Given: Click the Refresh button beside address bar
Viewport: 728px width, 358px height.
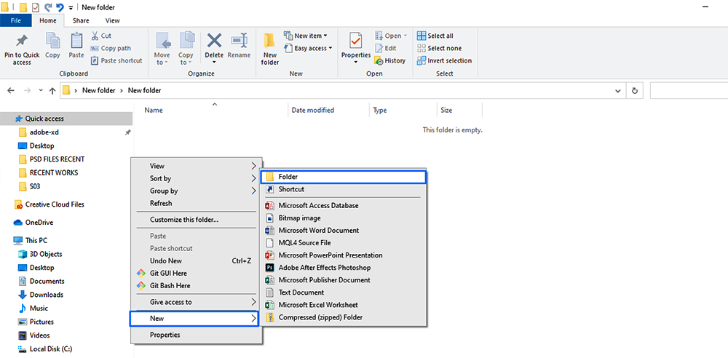Looking at the screenshot, I should (x=635, y=91).
